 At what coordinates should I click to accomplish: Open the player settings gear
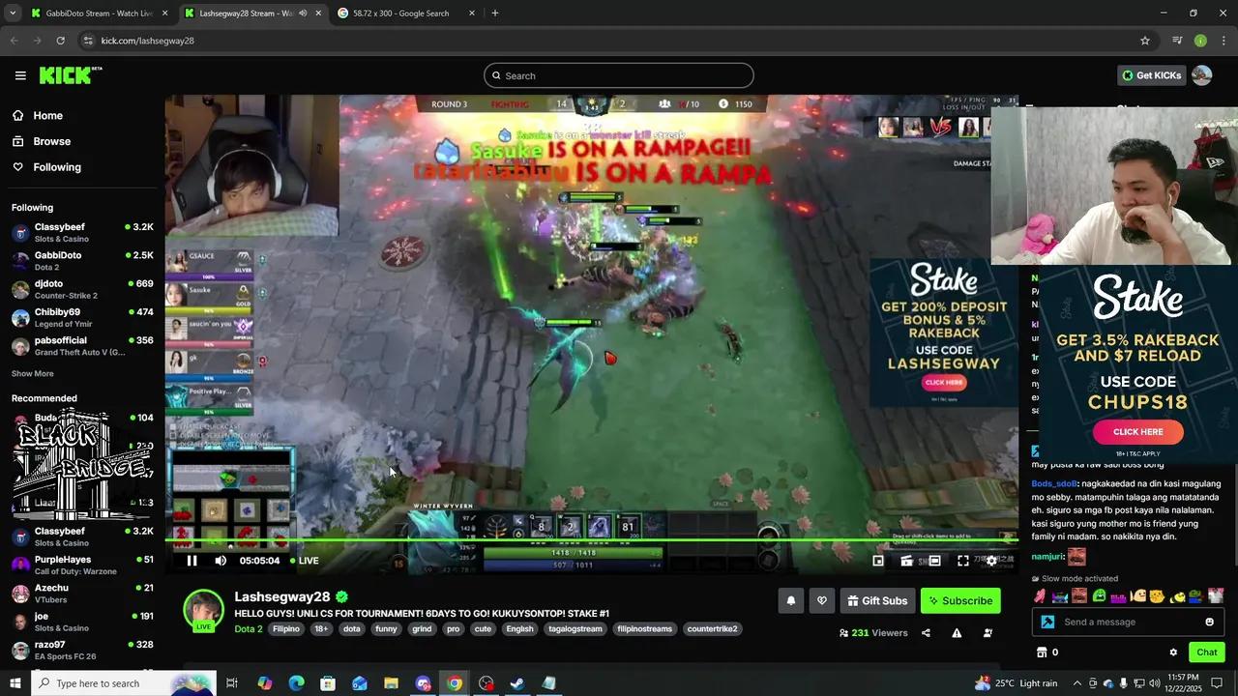pyautogui.click(x=990, y=561)
